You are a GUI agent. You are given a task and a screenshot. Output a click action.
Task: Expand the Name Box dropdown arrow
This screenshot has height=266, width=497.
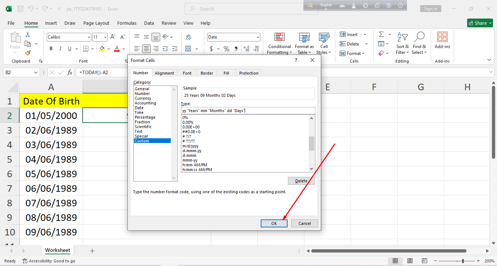pyautogui.click(x=36, y=73)
